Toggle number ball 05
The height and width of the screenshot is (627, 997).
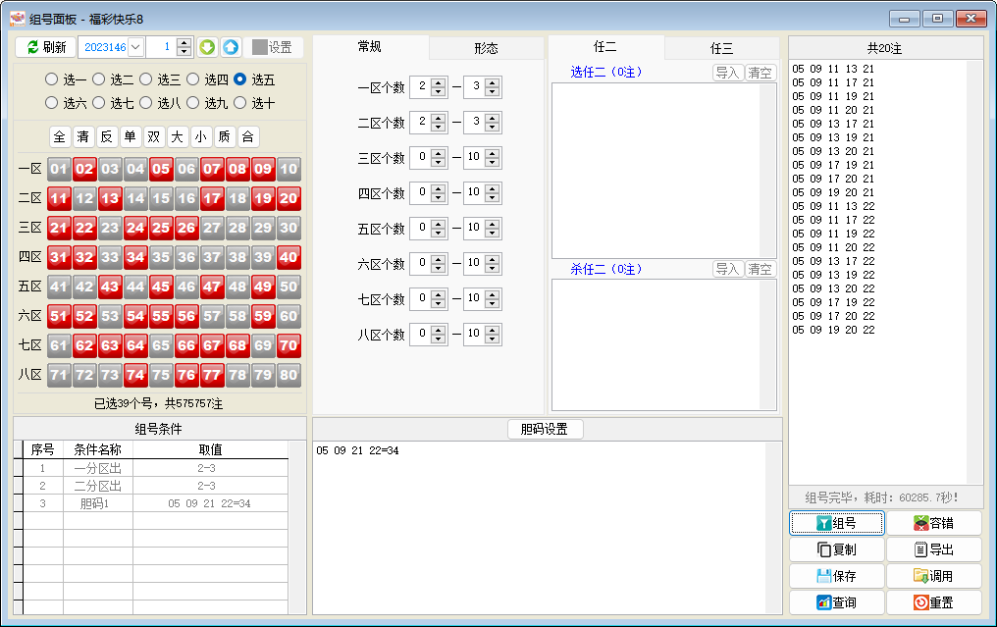pos(161,169)
